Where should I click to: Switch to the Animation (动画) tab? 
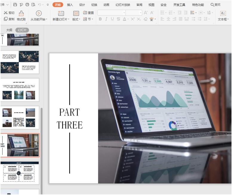tap(106, 5)
